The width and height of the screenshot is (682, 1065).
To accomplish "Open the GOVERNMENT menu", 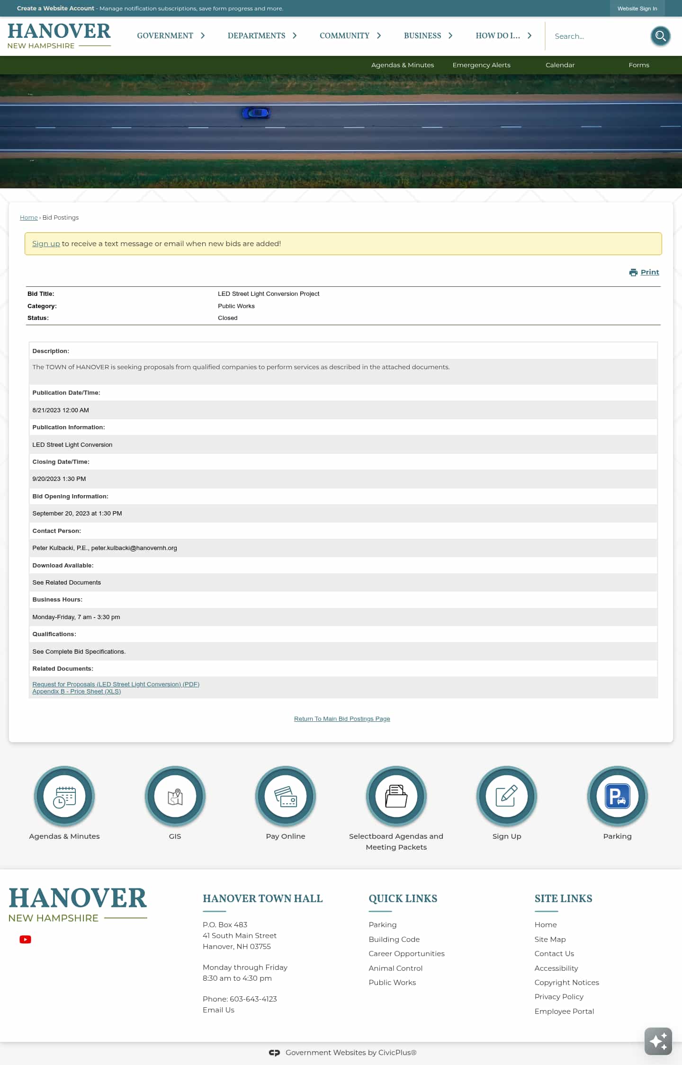I will click(165, 35).
